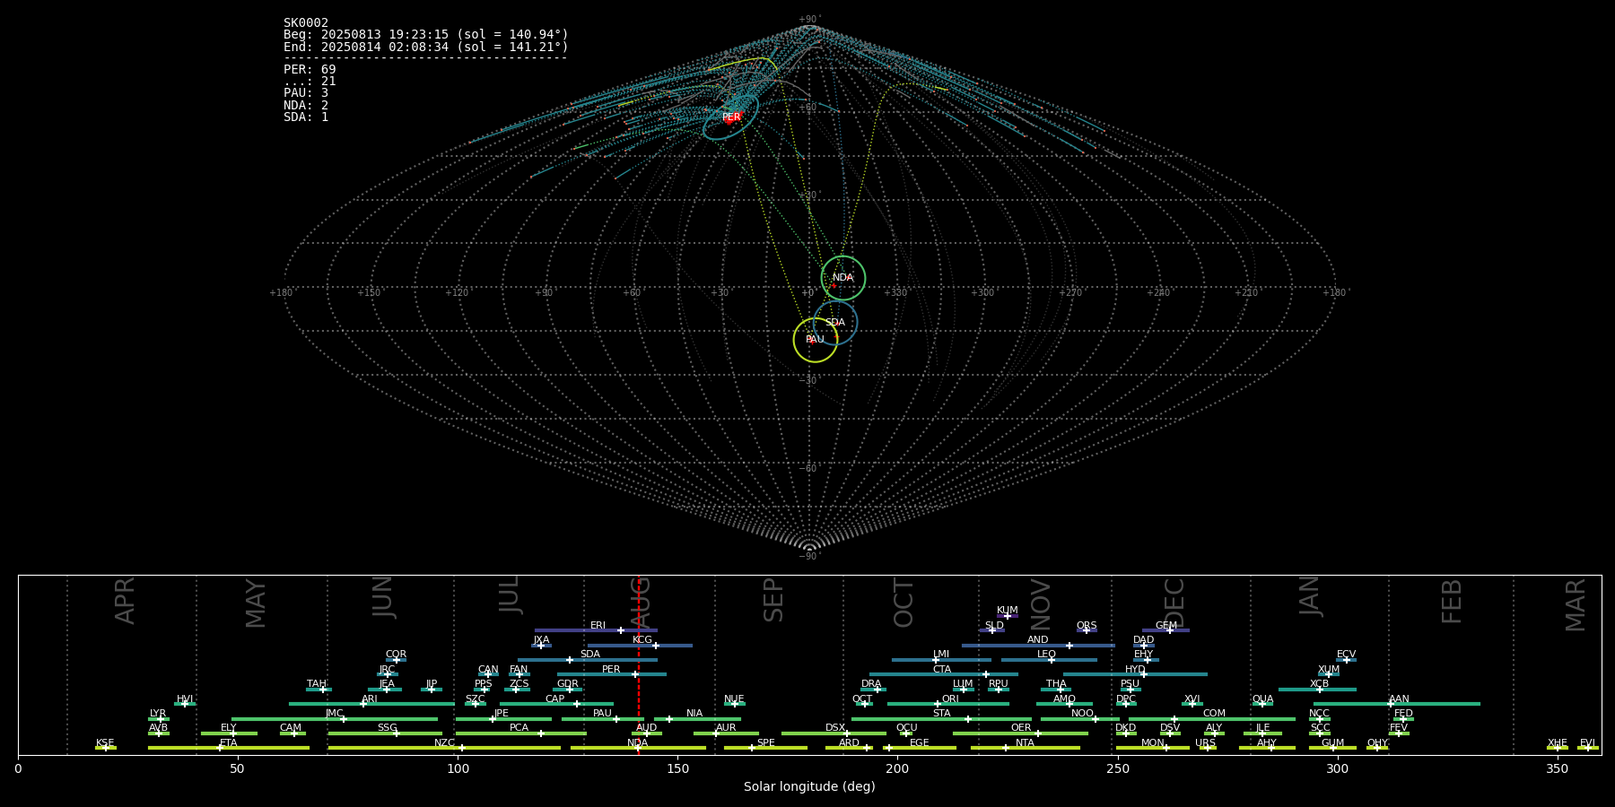Viewport: 1615px width, 807px height.
Task: Click the LEO shower bar in the timeline
Action: pos(1049,660)
